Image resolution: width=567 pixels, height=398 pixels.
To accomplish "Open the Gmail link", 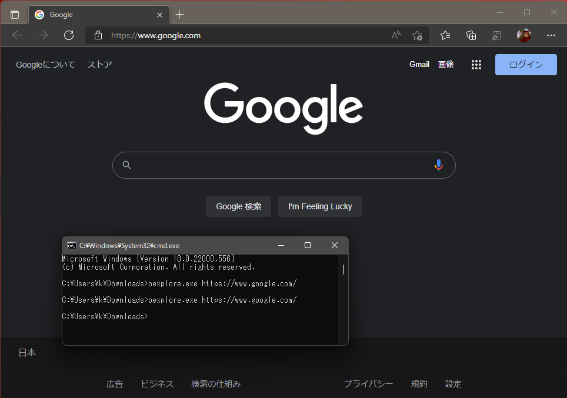I will (419, 65).
